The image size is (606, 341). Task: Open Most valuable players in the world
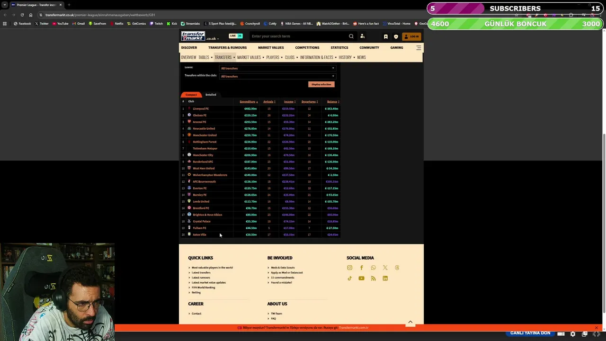click(212, 268)
